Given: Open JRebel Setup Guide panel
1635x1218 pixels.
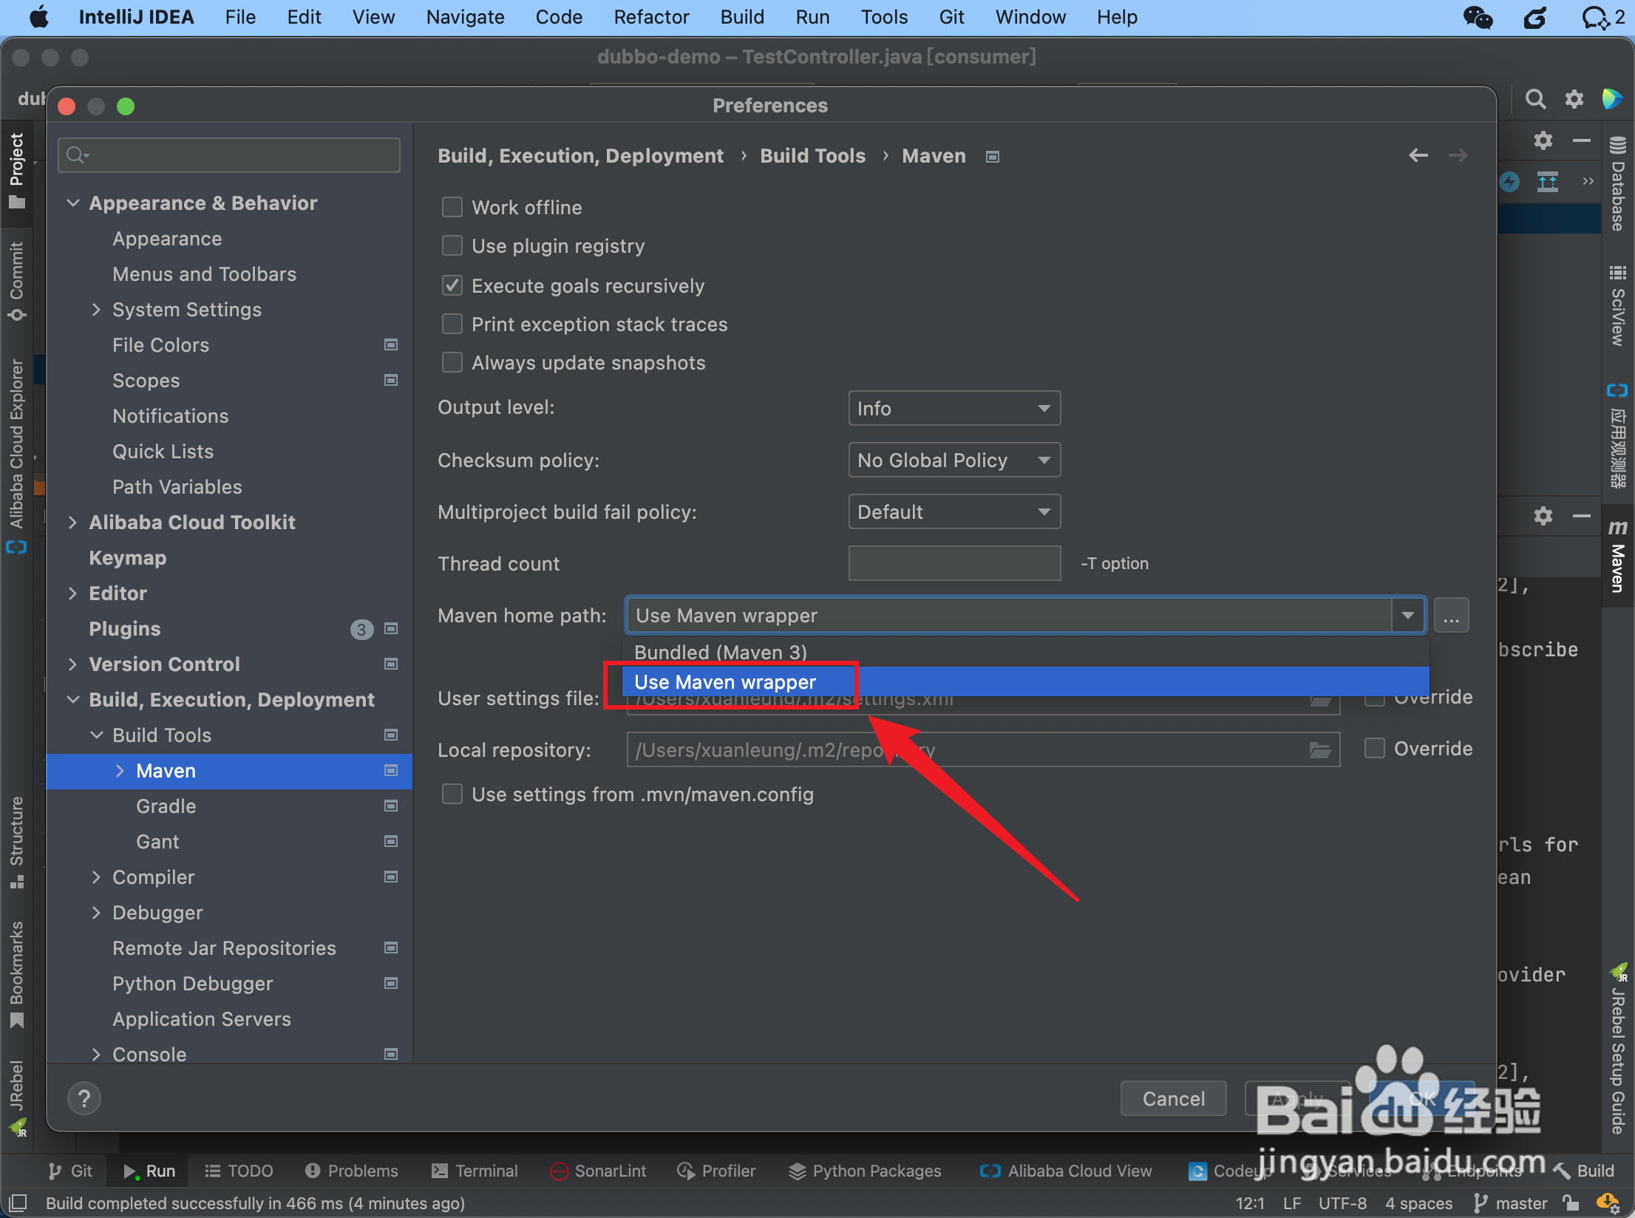Looking at the screenshot, I should point(1617,1048).
